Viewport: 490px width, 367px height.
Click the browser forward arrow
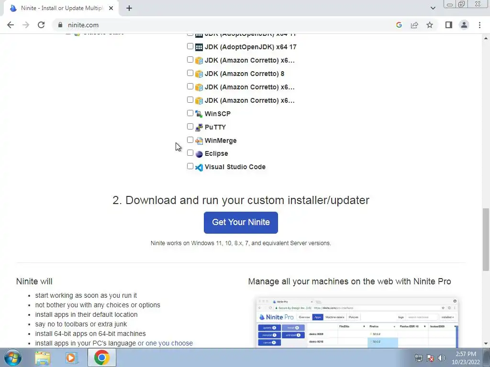coord(26,25)
